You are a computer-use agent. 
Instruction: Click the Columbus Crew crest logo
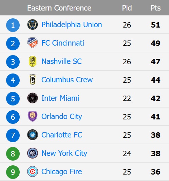(x=33, y=80)
